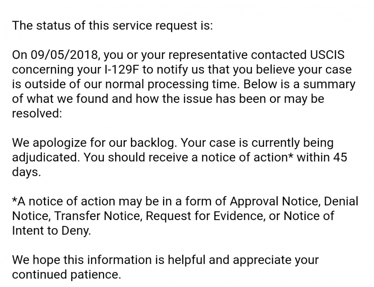Click the heading 'The status of this service request is:'
Image resolution: width=374 pixels, height=287 pixels.
coord(112,26)
